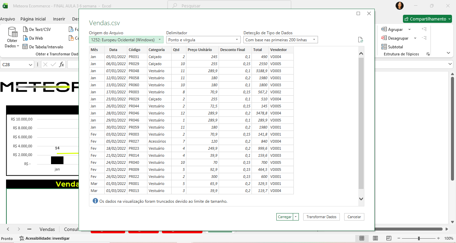Open the Página Inicial ribbon tab
456x243 pixels.
tap(33, 19)
